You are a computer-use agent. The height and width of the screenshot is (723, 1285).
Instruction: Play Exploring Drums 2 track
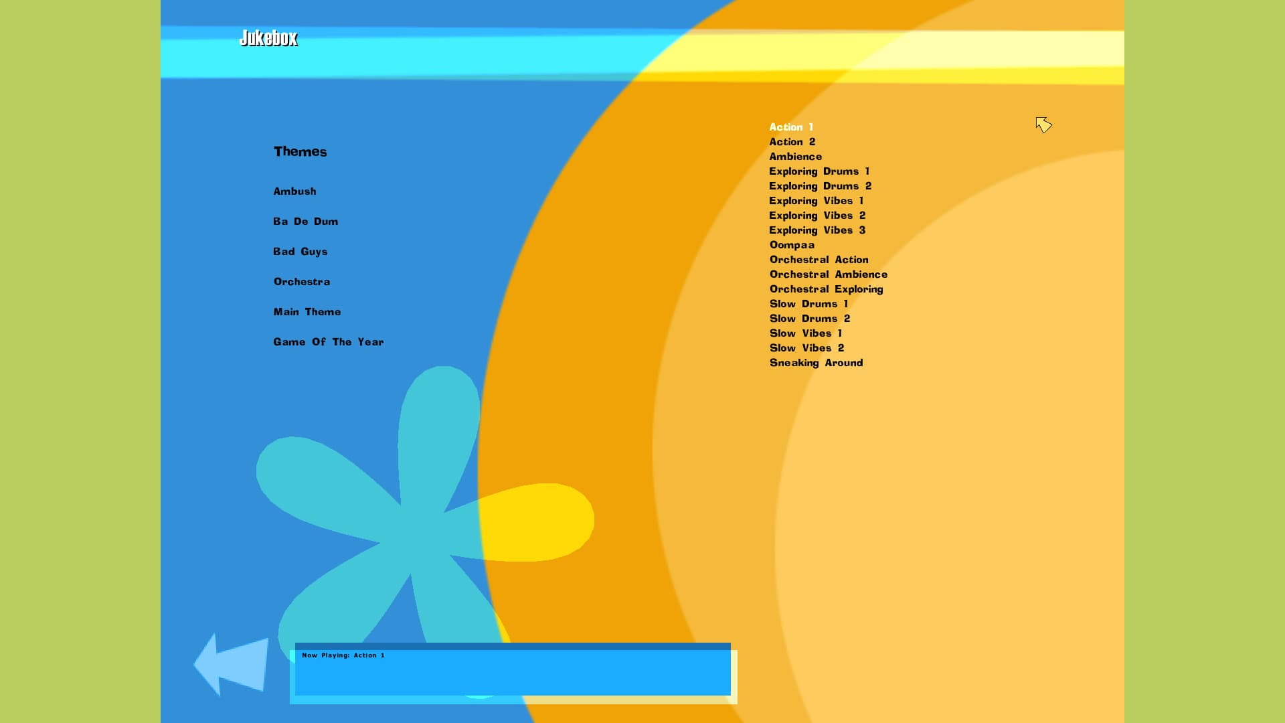(x=820, y=186)
